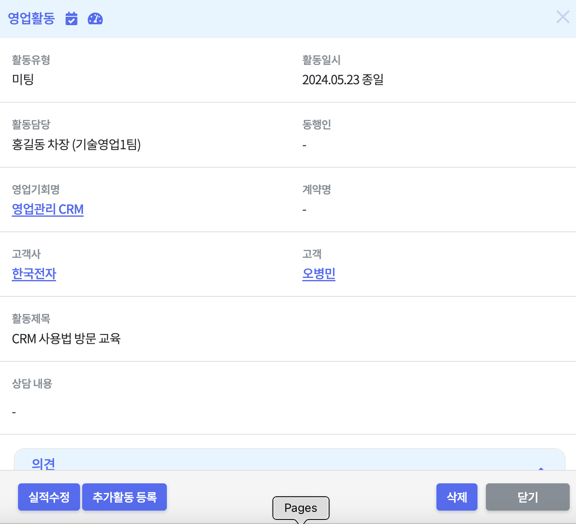Click the 홍길동 차장 (기술영업1팀) value

click(76, 145)
